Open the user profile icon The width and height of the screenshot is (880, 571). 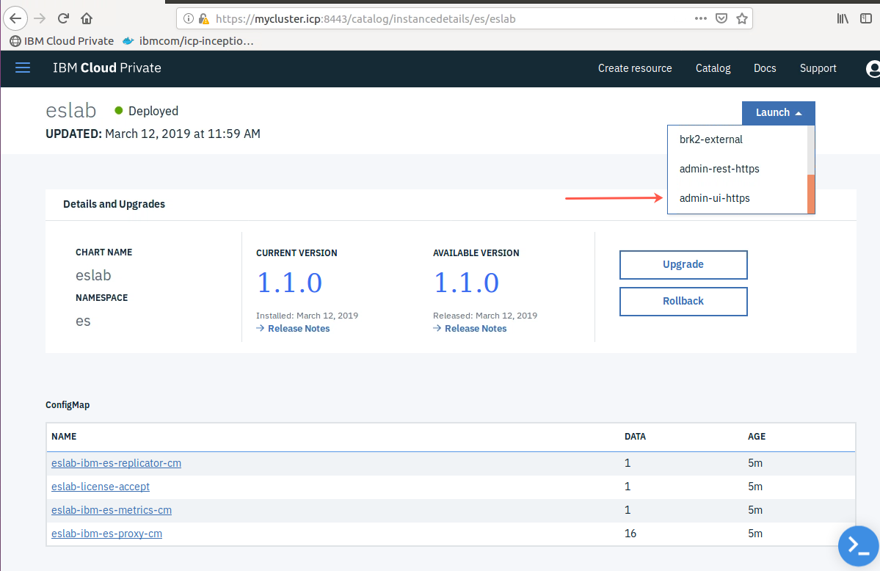coord(873,68)
